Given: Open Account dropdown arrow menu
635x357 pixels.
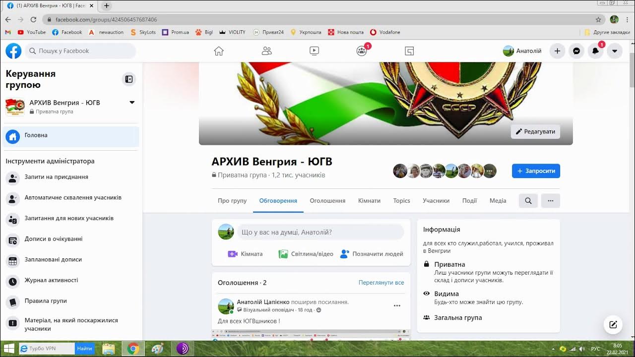Looking at the screenshot, I should [615, 51].
